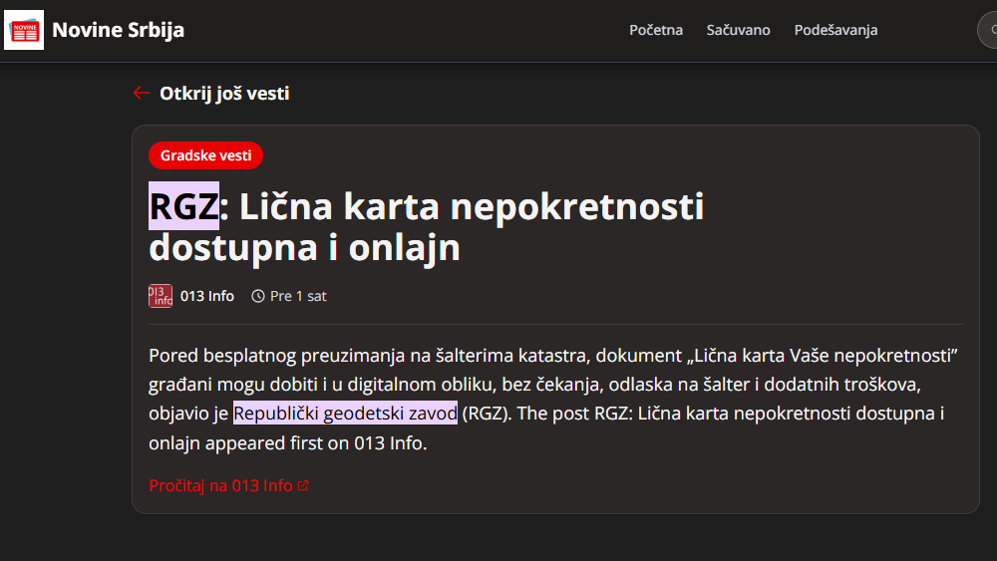Go to the Početna page
The image size is (997, 561).
[656, 30]
